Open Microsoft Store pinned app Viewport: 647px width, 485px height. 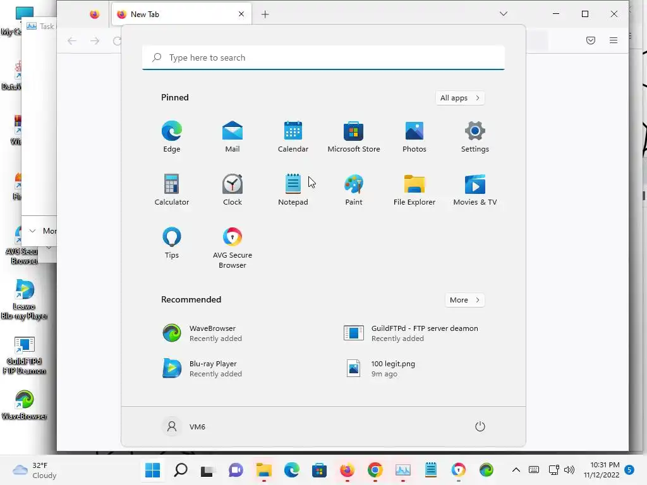point(354,137)
